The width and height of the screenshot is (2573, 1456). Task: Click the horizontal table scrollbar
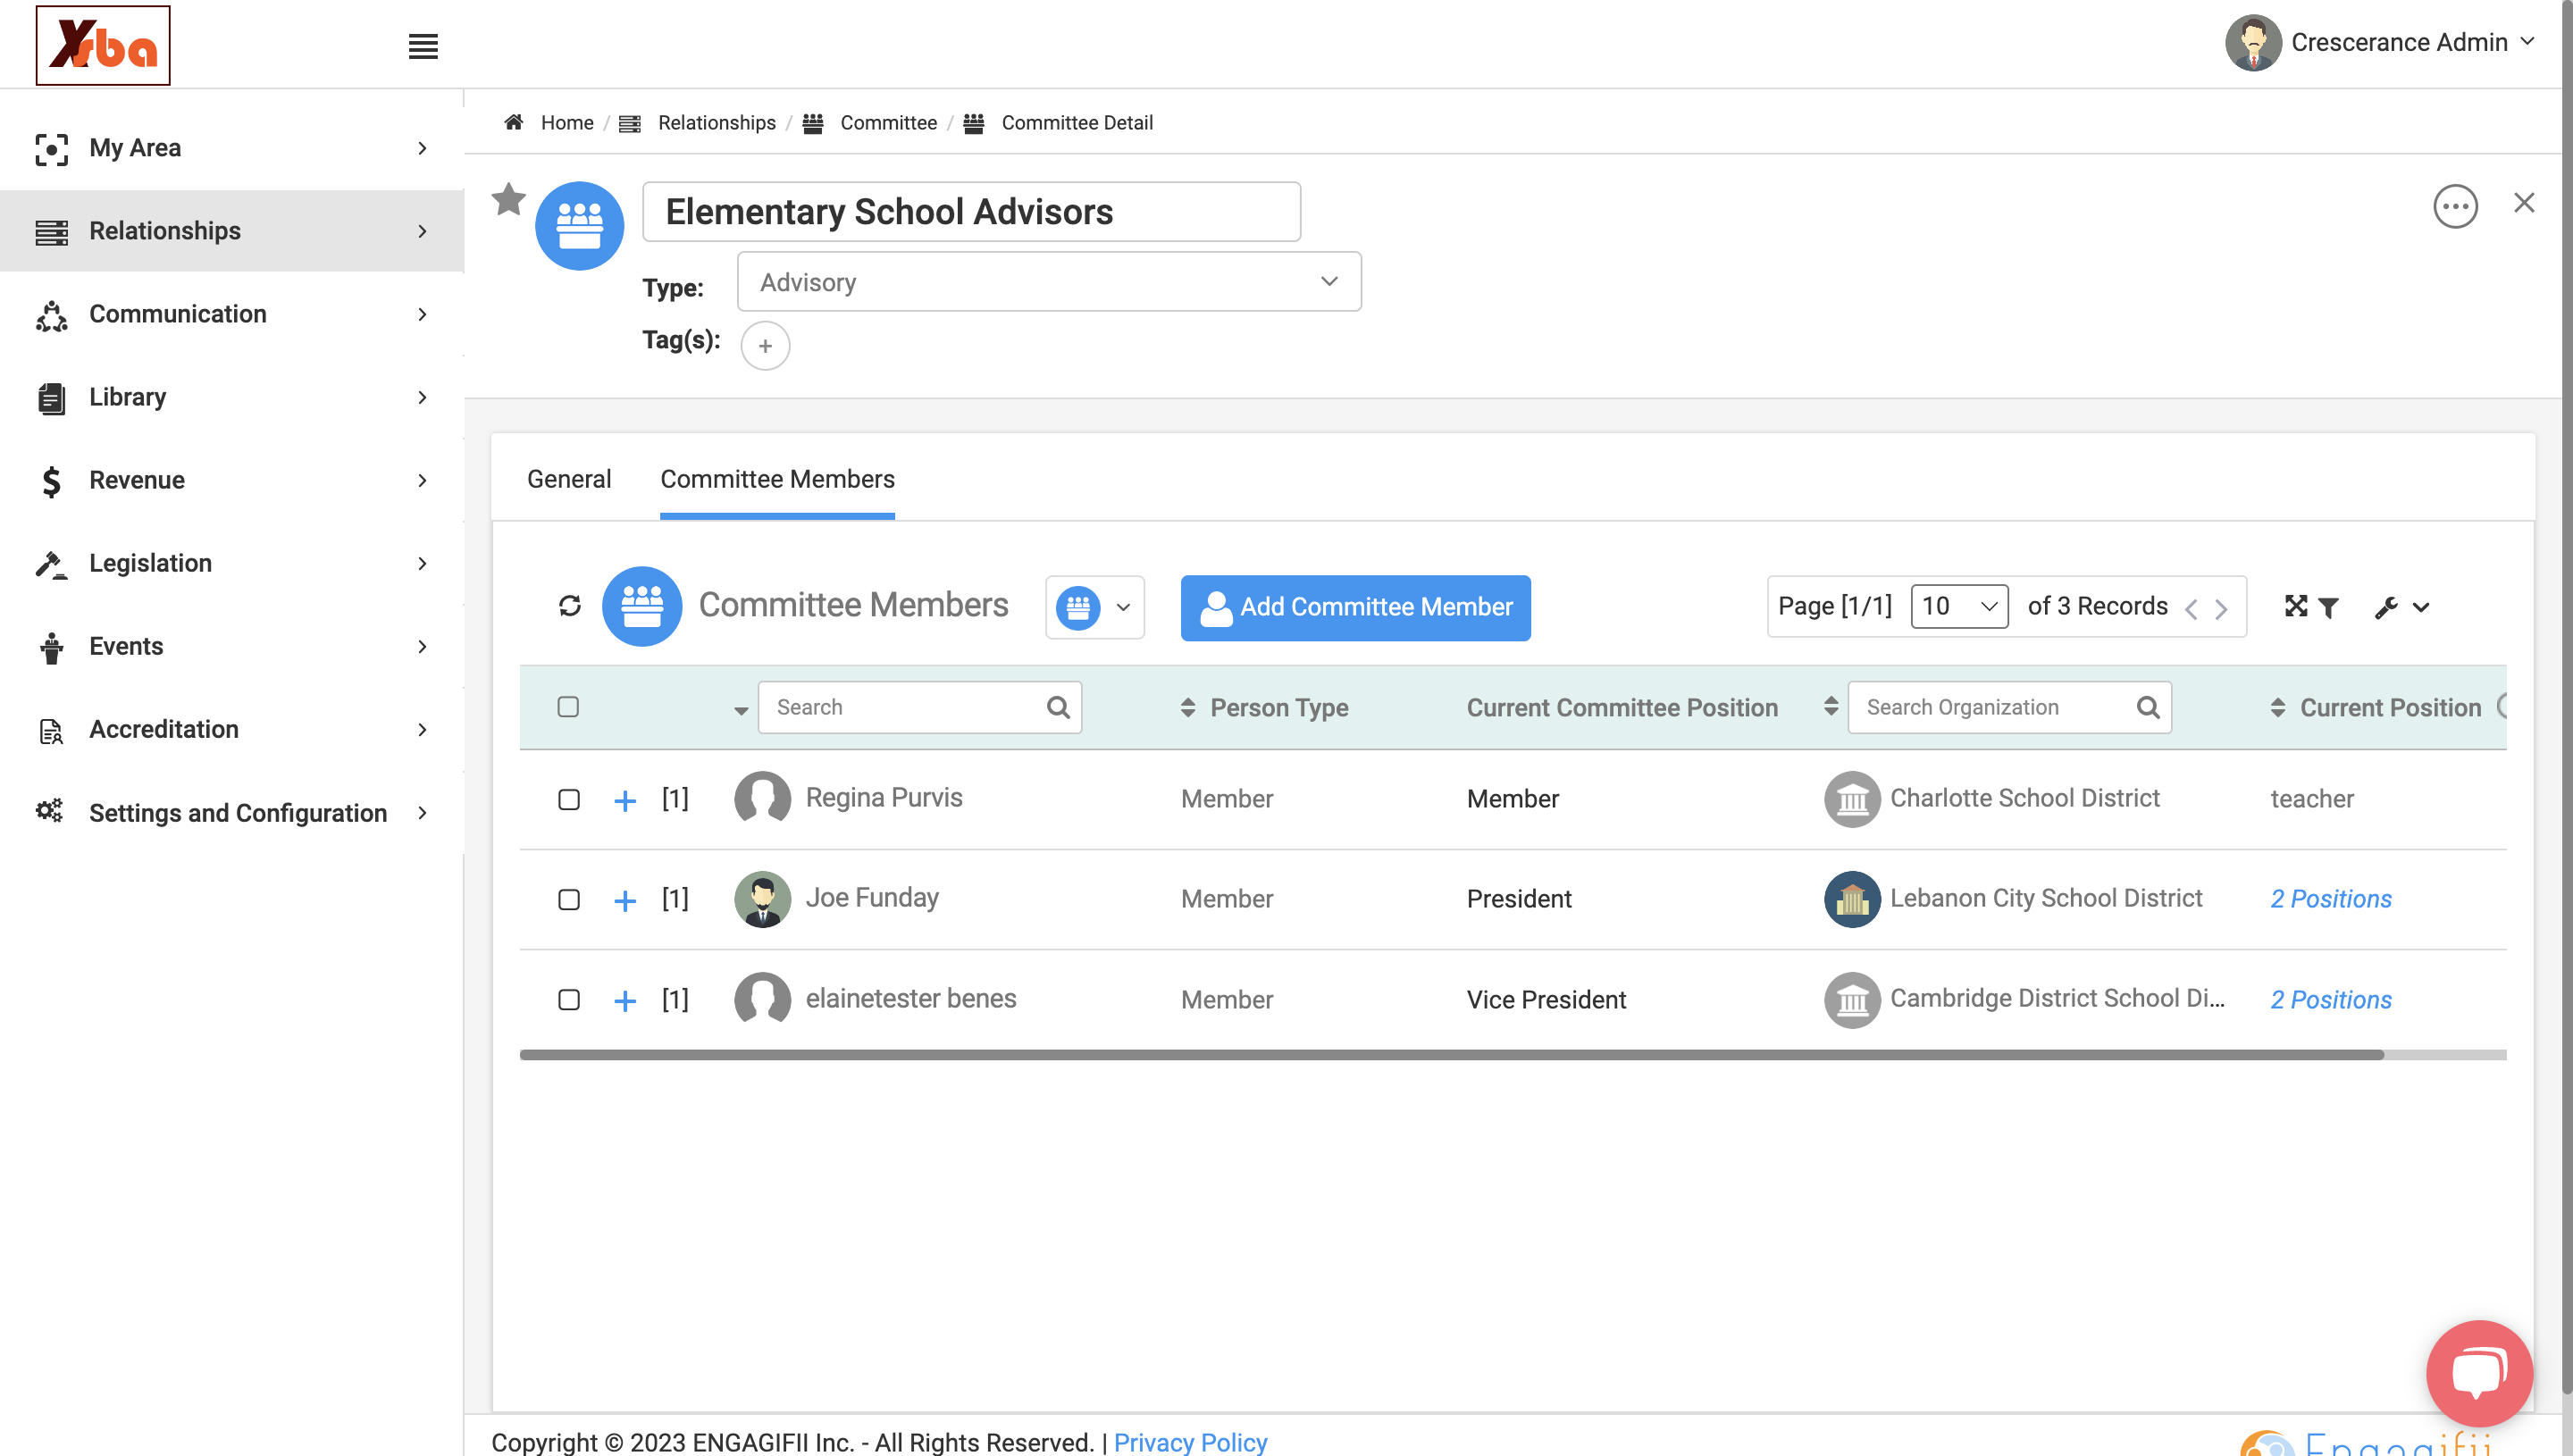click(x=1451, y=1055)
